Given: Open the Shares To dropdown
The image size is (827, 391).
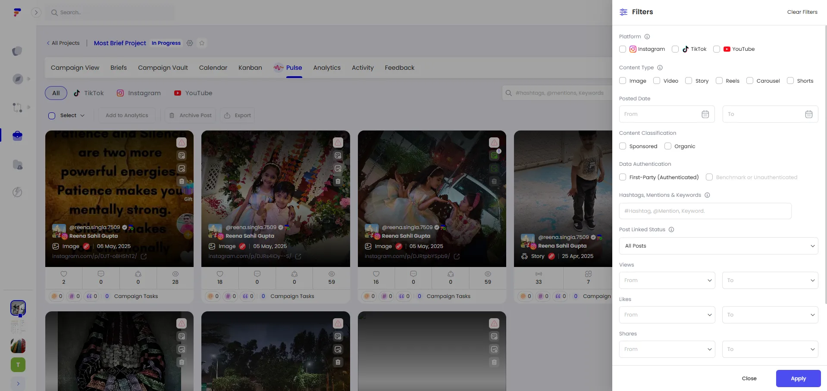Looking at the screenshot, I should point(770,349).
